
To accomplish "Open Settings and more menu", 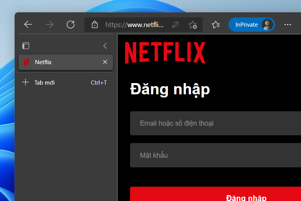I will 287,25.
